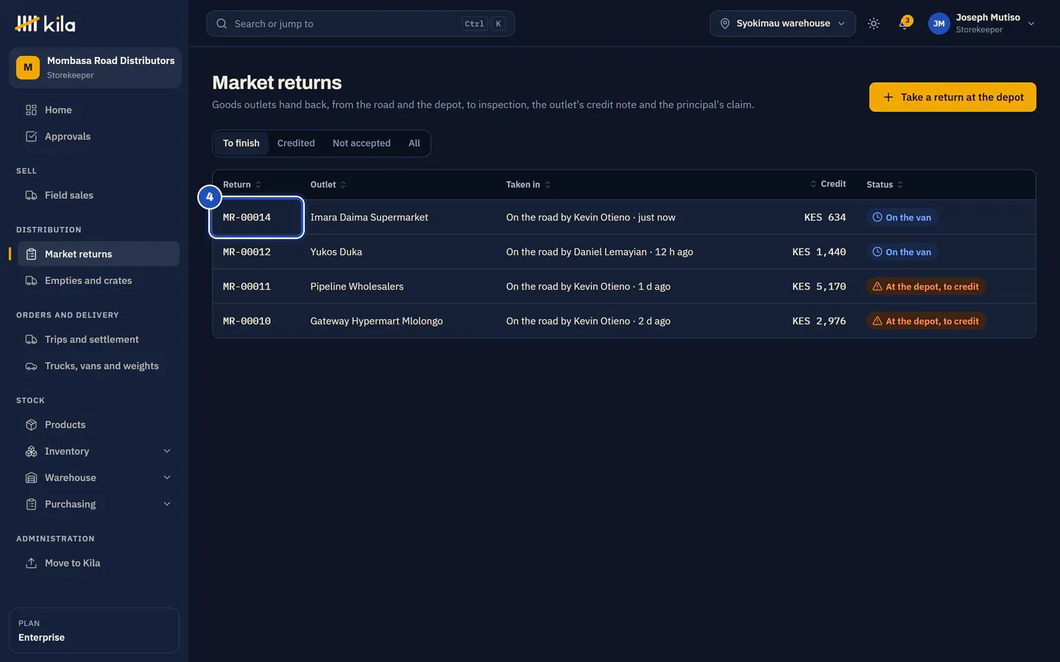Sort by the Return column
The height and width of the screenshot is (662, 1060).
[x=242, y=185]
